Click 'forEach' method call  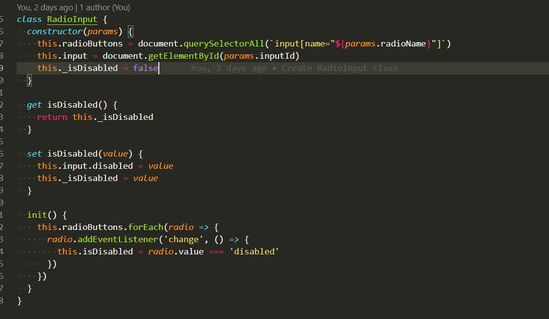click(146, 227)
